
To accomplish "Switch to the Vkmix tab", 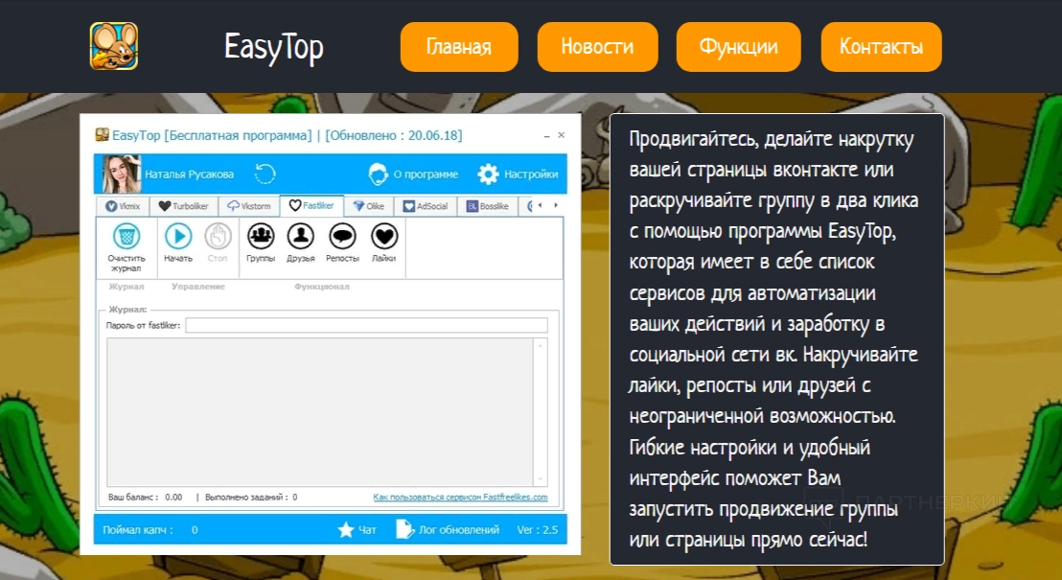I will coord(124,206).
